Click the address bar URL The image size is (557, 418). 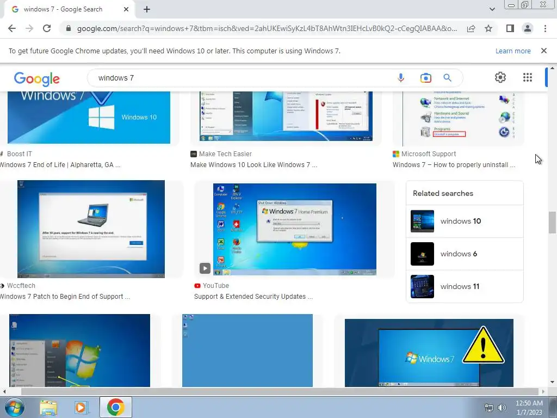pos(267,28)
